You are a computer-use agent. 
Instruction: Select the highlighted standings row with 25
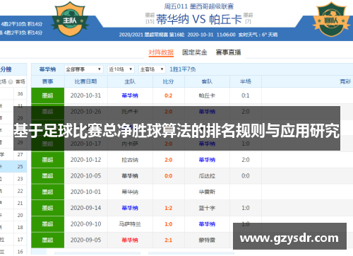pos(13,167)
